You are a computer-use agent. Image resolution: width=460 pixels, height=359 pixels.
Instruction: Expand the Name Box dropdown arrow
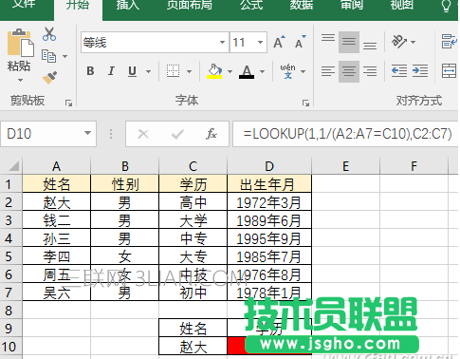click(87, 133)
